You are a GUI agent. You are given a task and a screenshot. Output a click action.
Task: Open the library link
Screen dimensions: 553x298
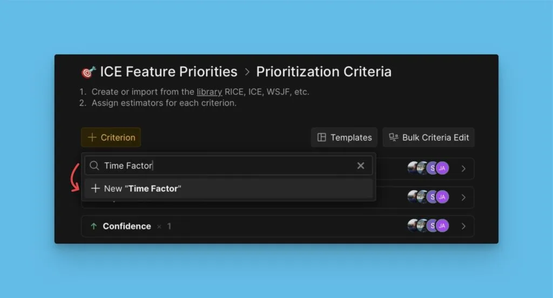(x=210, y=92)
